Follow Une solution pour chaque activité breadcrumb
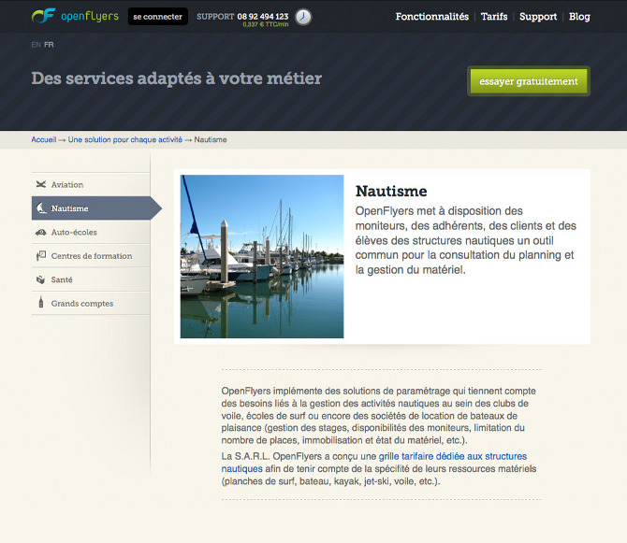The height and width of the screenshot is (543, 627). (x=125, y=139)
